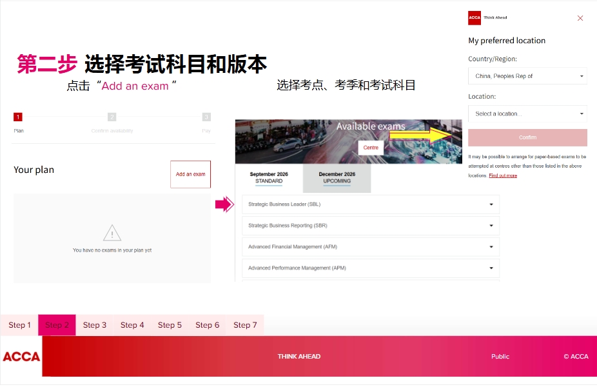Select the December 2026 UPCOMING tab

click(337, 178)
